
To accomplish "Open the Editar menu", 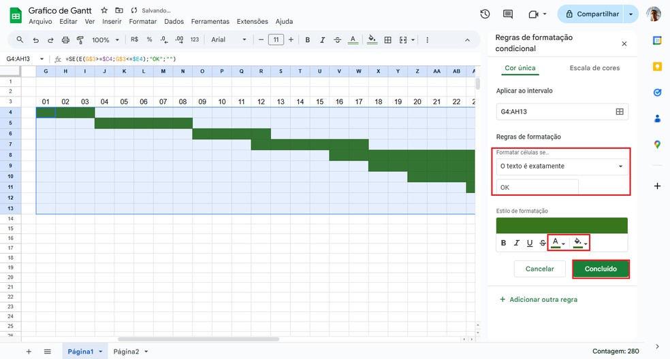I will pos(68,21).
